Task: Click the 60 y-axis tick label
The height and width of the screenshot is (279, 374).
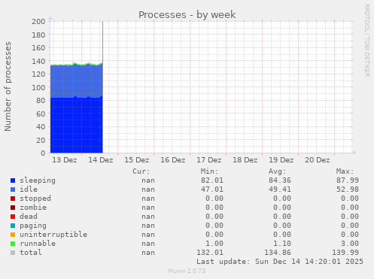Action: click(x=41, y=114)
